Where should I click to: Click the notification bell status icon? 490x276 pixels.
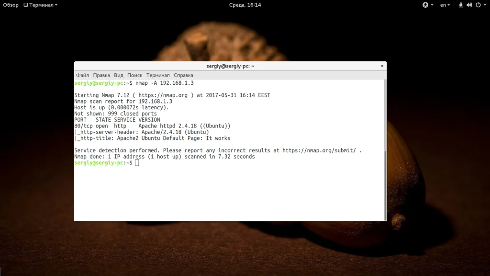pyautogui.click(x=461, y=5)
